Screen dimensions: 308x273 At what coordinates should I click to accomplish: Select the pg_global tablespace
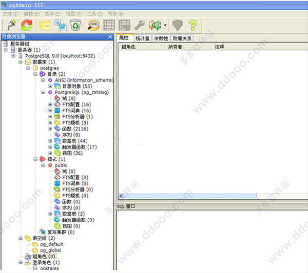point(50,250)
